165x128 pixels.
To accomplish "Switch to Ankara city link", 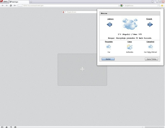I will 110,19.
